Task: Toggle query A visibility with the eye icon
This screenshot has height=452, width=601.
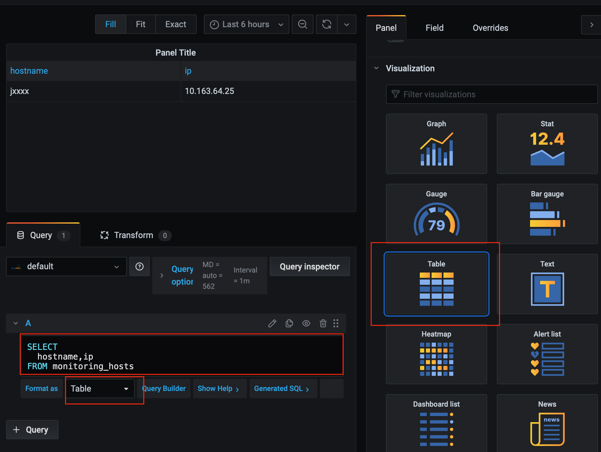Action: pyautogui.click(x=306, y=323)
